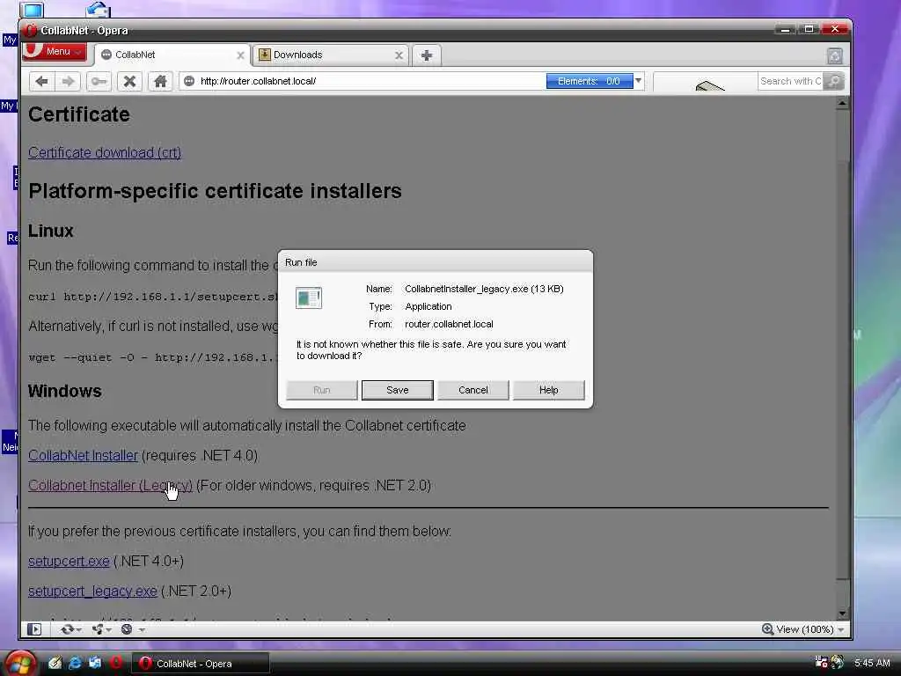Screen dimensions: 901x676
Task: Click the tray icon next to the clock
Action: coord(838,662)
